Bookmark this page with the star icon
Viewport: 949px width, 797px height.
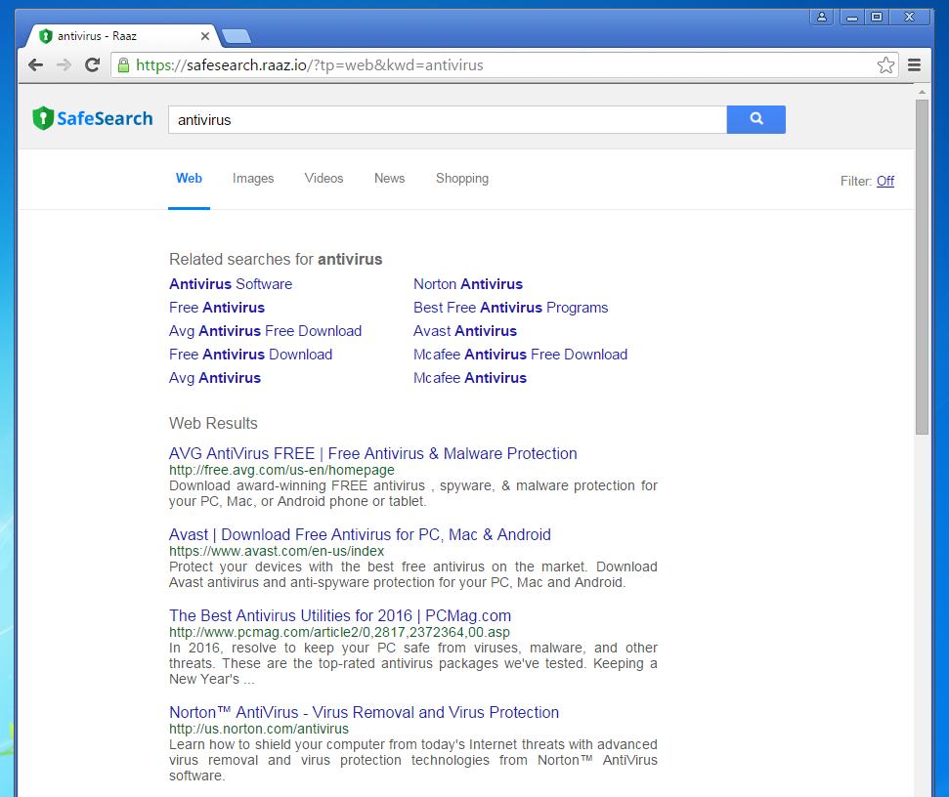point(885,65)
